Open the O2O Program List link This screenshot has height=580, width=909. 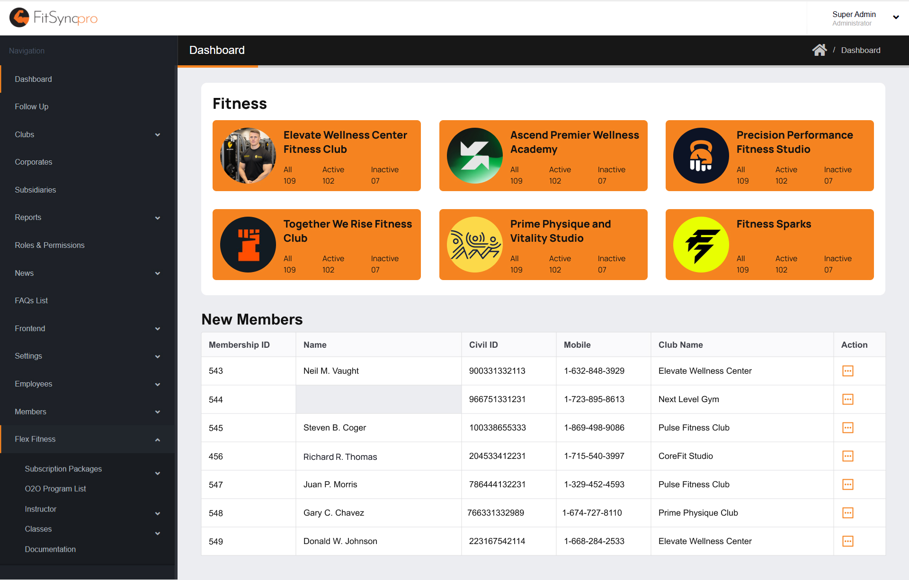55,489
